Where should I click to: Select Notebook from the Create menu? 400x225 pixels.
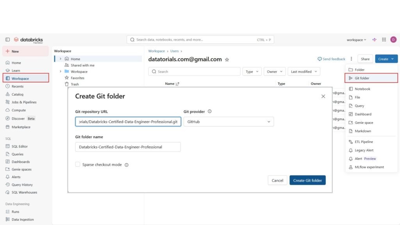click(362, 89)
